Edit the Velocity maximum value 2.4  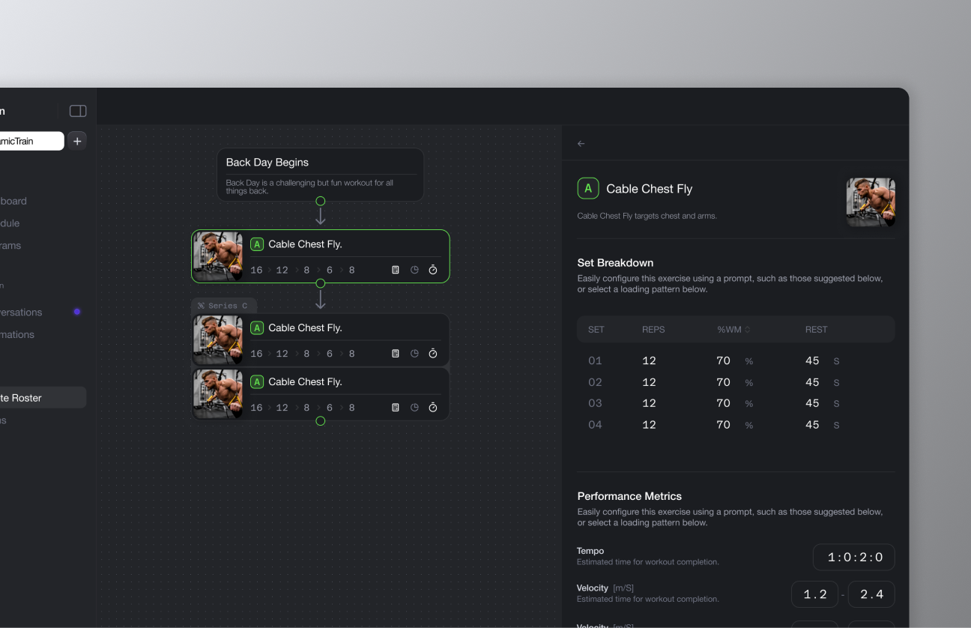click(x=871, y=594)
